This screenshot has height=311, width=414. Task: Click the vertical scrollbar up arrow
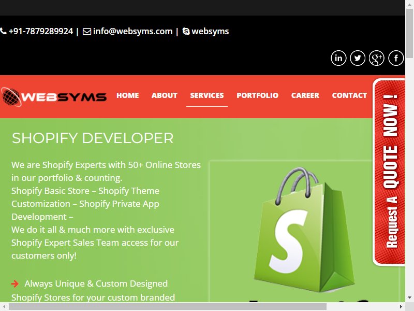409,5
